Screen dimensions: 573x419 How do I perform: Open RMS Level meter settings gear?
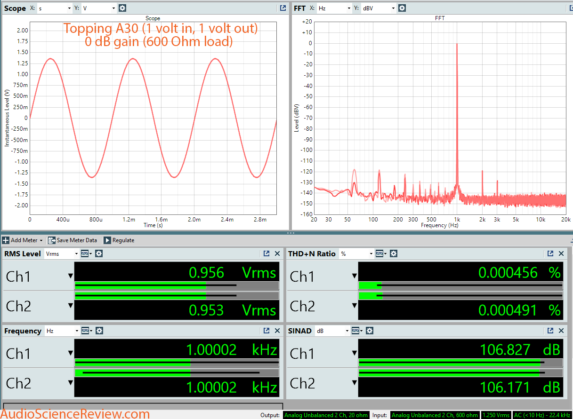pyautogui.click(x=99, y=253)
